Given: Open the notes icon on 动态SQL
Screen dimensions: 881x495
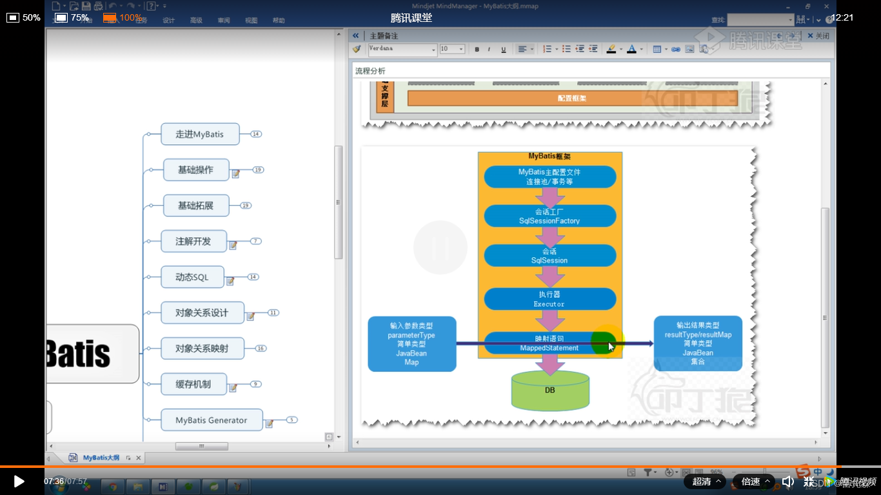Looking at the screenshot, I should click(230, 281).
